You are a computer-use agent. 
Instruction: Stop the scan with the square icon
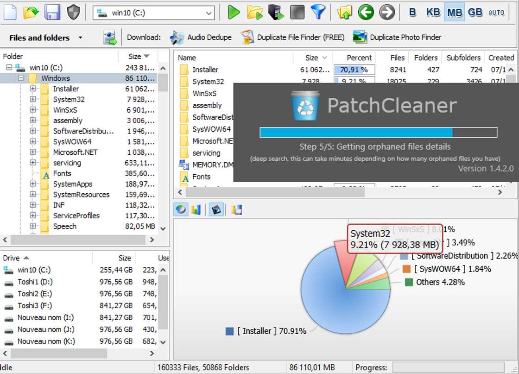click(297, 13)
